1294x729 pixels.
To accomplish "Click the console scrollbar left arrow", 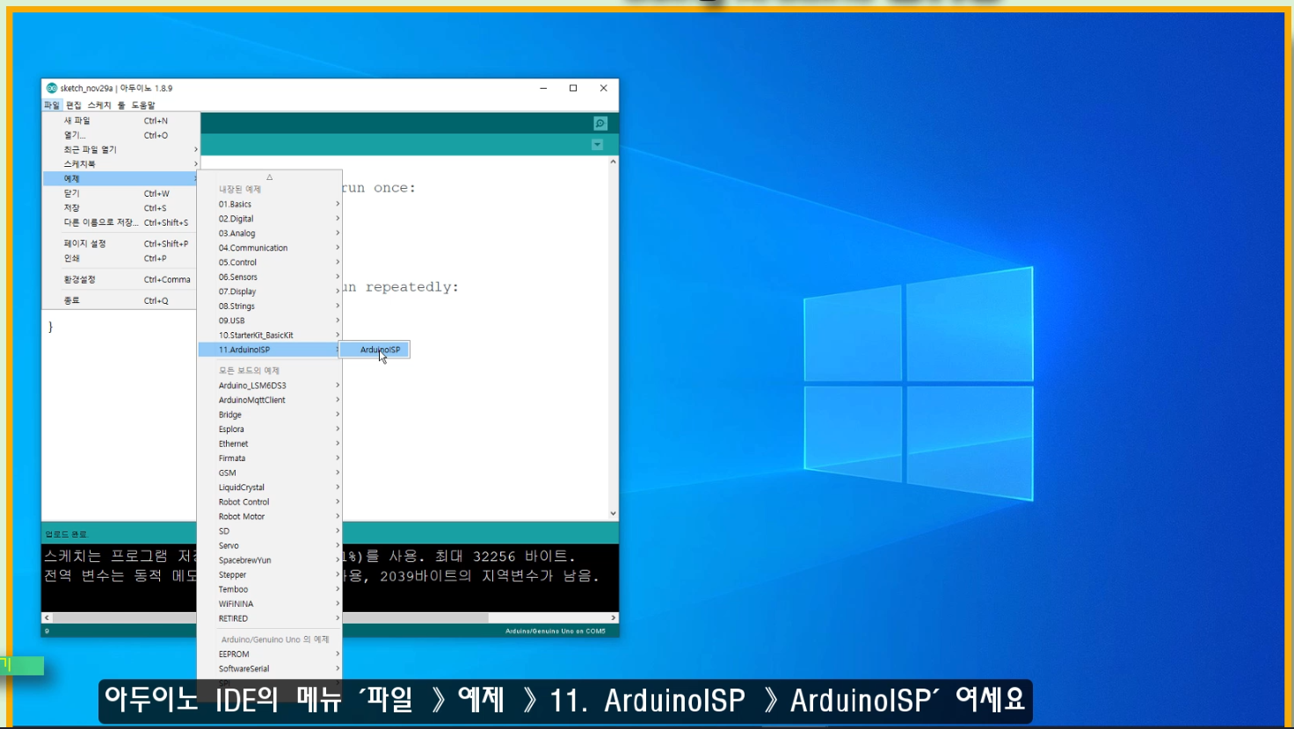I will coord(47,618).
